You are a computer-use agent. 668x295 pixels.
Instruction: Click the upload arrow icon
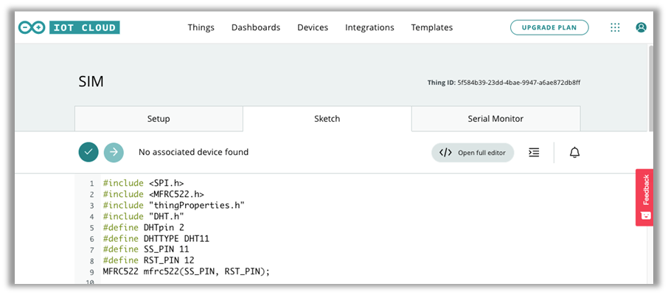pyautogui.click(x=114, y=152)
